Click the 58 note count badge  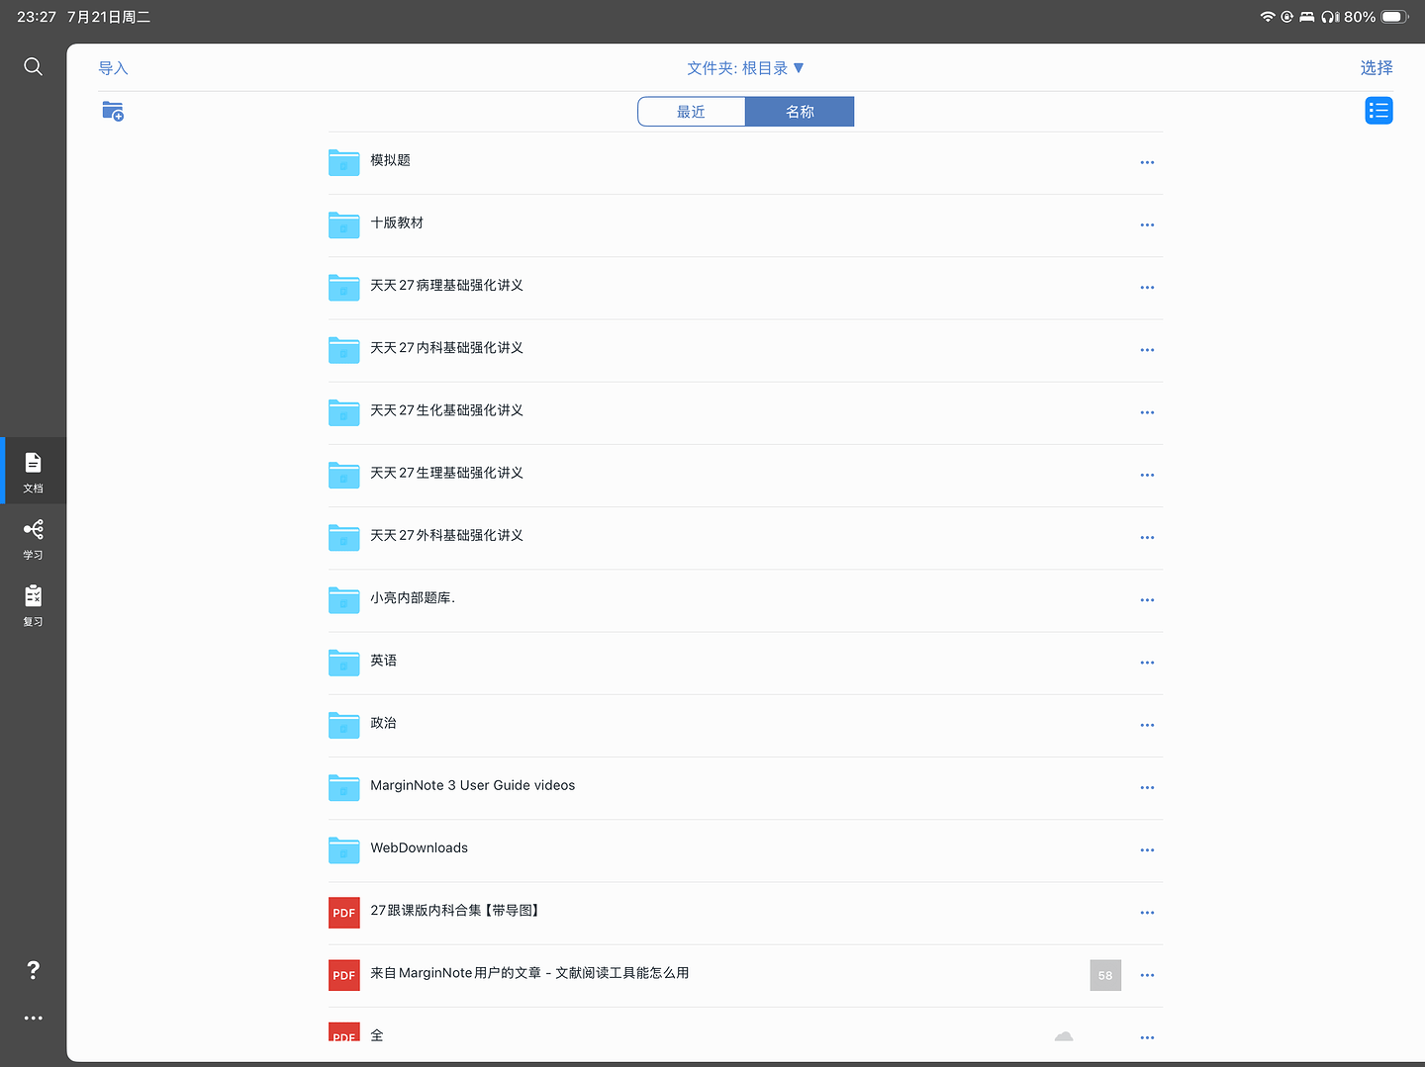[1105, 975]
